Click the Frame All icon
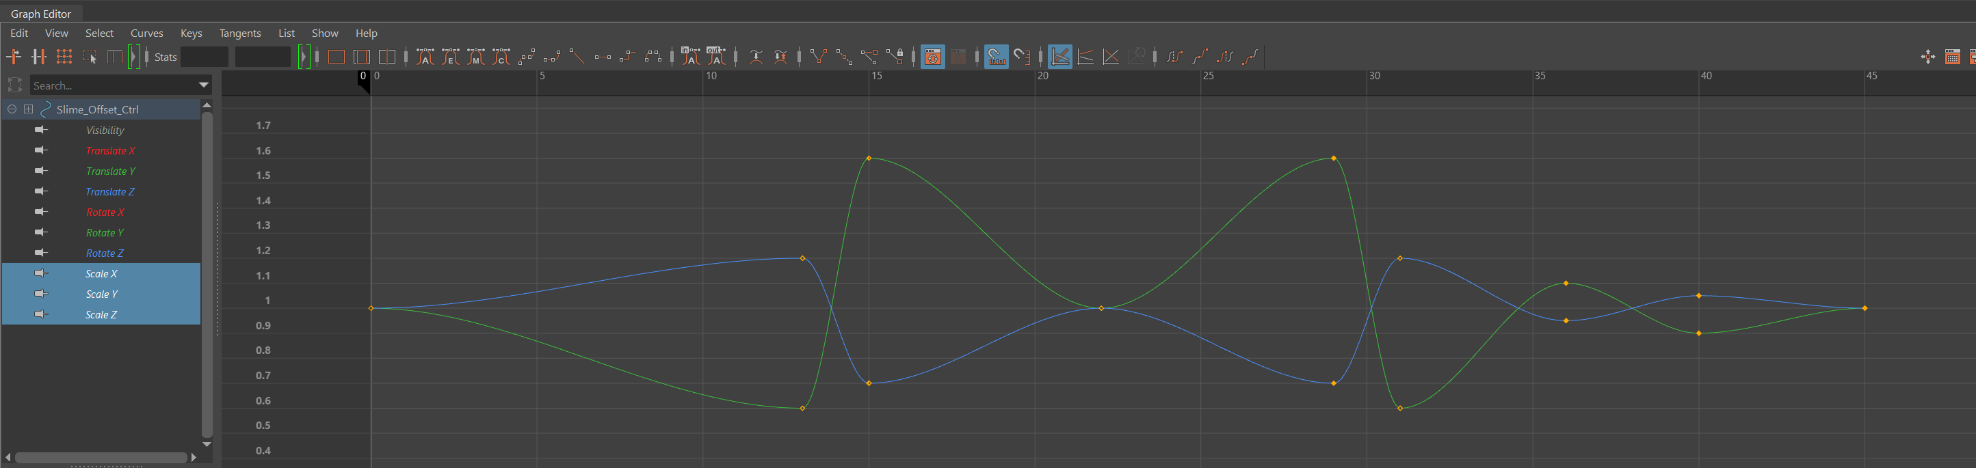Screen dimensions: 1976x468 pyautogui.click(x=336, y=57)
